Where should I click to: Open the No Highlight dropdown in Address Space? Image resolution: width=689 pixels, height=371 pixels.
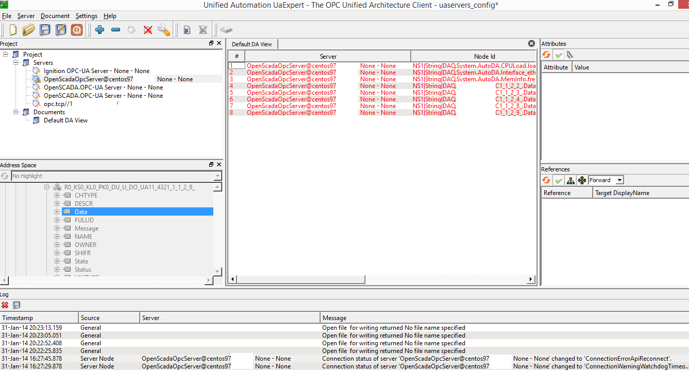pyautogui.click(x=217, y=176)
